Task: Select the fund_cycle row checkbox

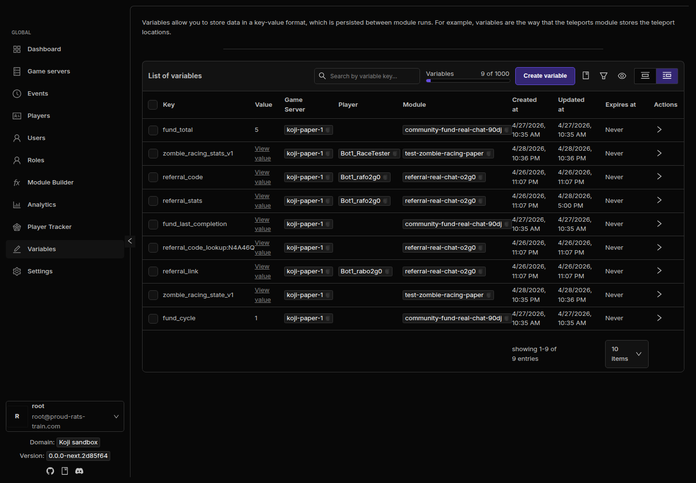Action: tap(153, 319)
